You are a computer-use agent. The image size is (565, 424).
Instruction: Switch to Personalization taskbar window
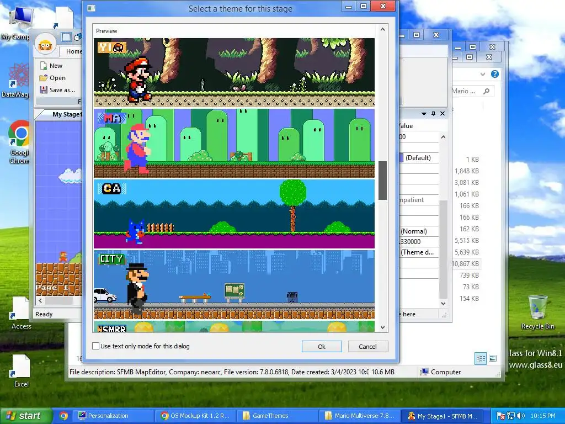[x=114, y=416]
